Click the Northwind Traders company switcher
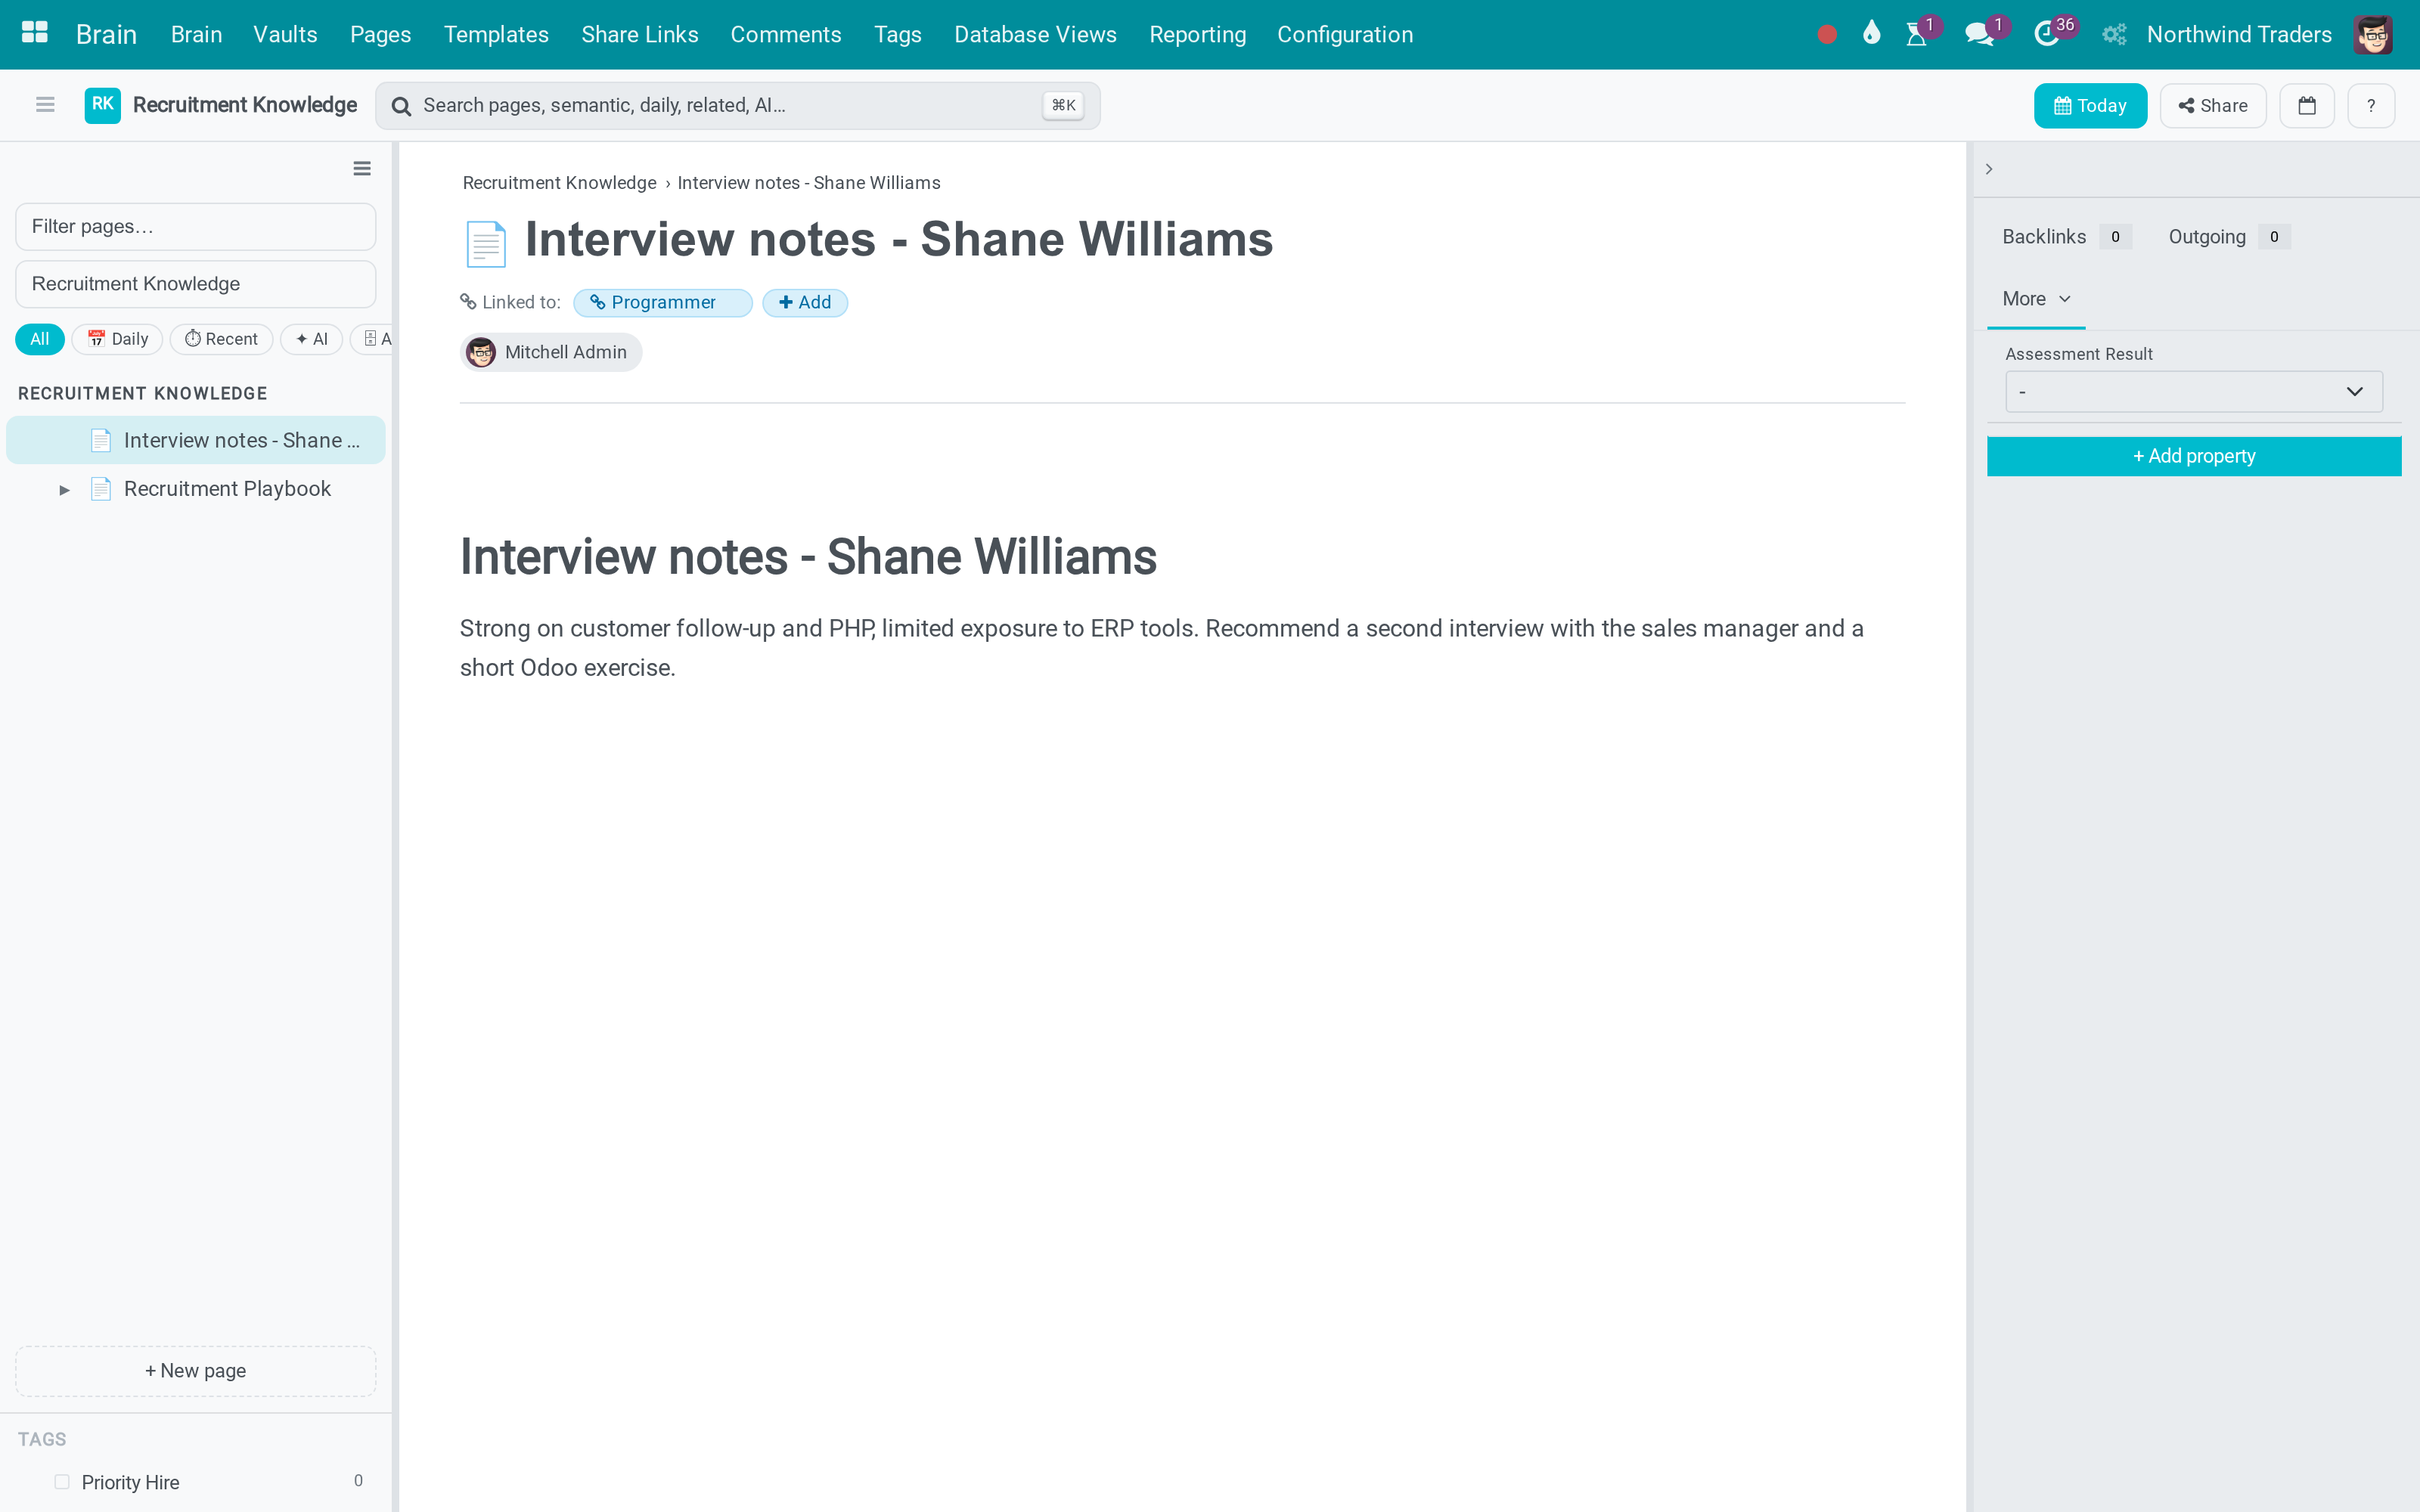The height and width of the screenshot is (1512, 2420). pos(2239,34)
